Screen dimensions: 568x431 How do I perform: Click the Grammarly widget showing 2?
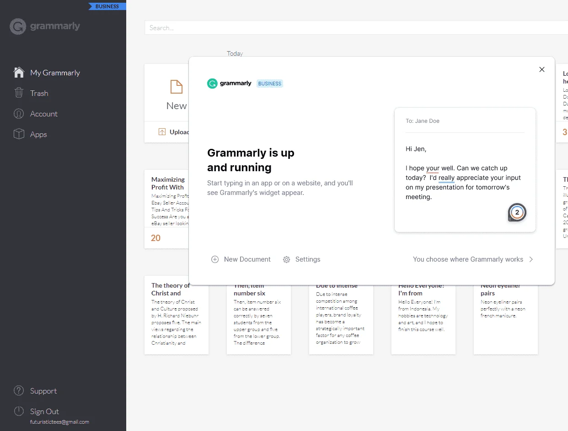(517, 212)
